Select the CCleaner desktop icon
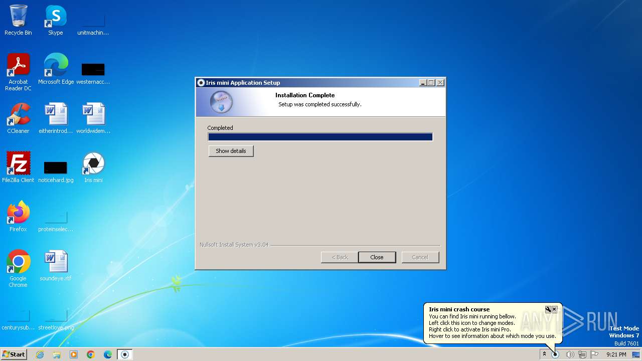This screenshot has width=642, height=361. click(18, 118)
